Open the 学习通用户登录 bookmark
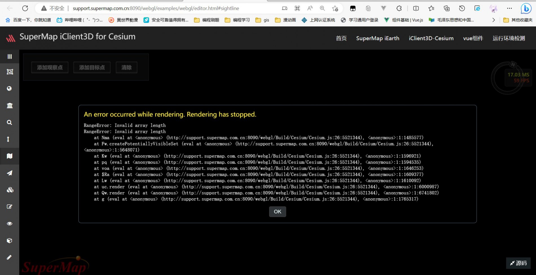 point(360,20)
